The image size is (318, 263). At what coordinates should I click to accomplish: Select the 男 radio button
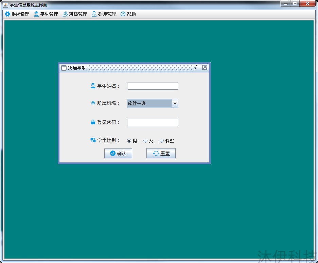coord(132,141)
